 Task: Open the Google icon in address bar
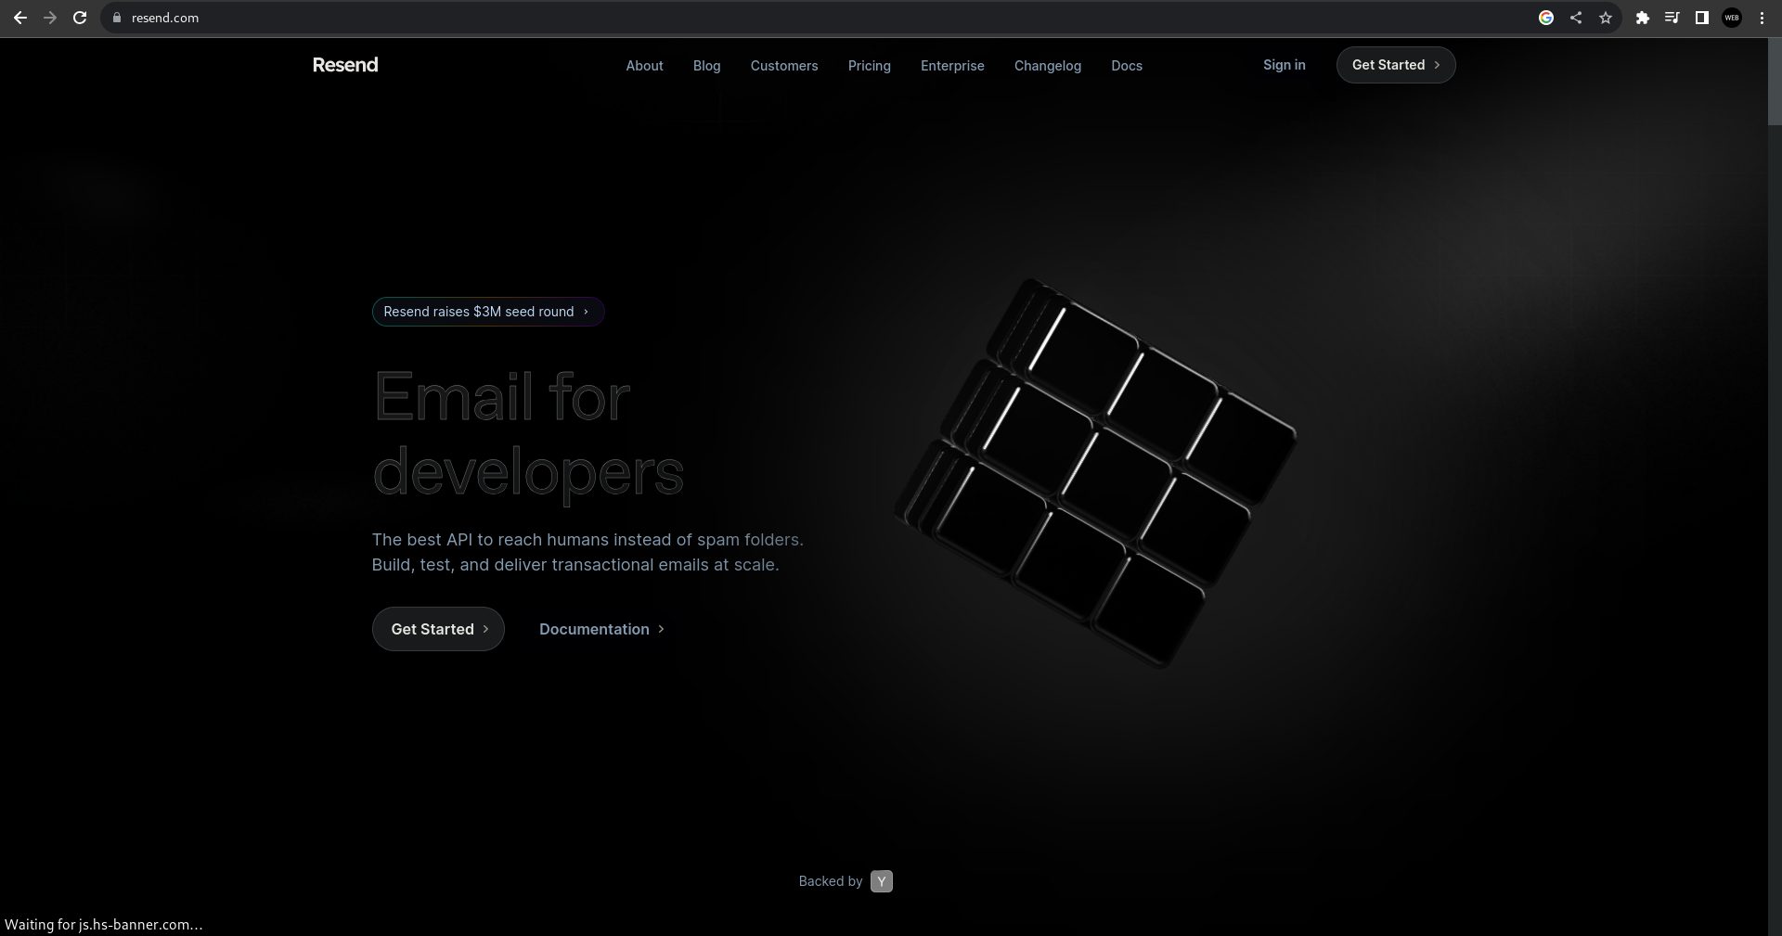(x=1546, y=18)
